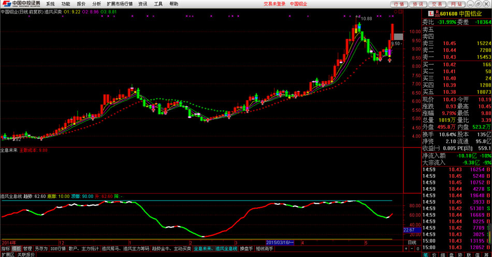Click the 主散成本: 9.88 indicator label
Screen dimensions: 492x257
pyautogui.click(x=34, y=150)
